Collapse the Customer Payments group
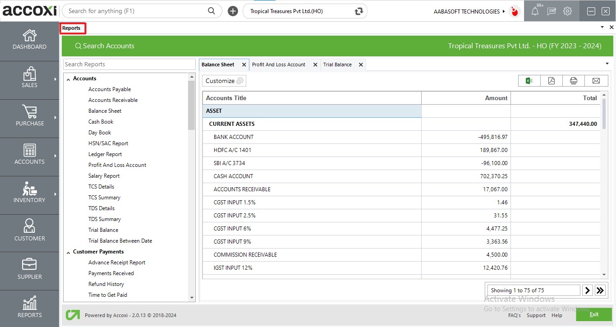The width and height of the screenshot is (616, 327). click(x=69, y=252)
